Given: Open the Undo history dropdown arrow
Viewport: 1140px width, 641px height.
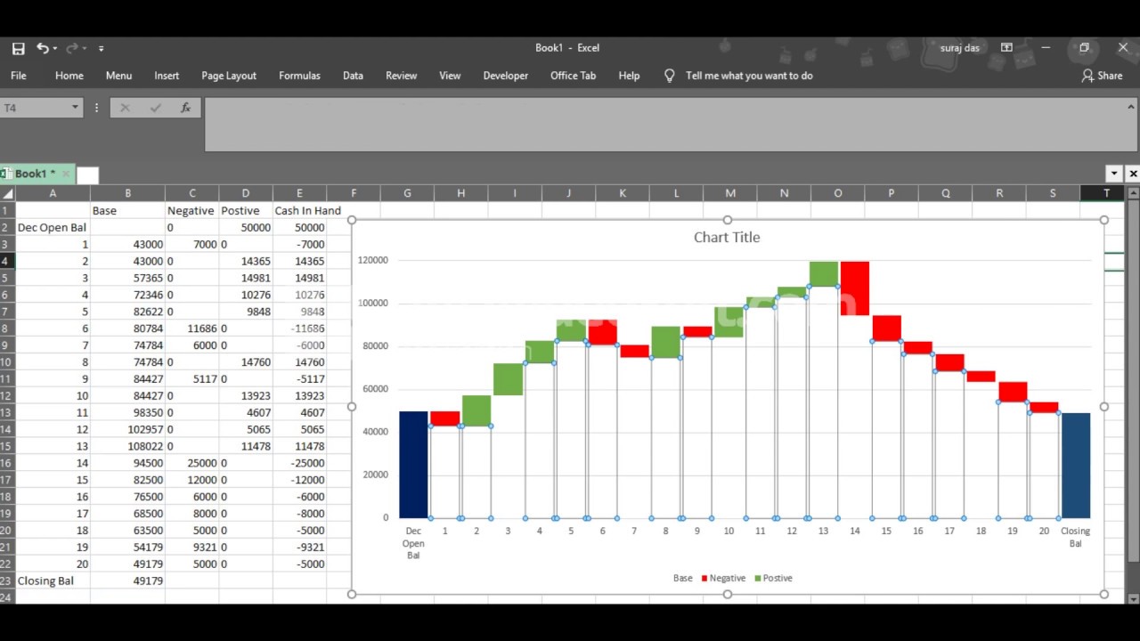Looking at the screenshot, I should point(55,49).
